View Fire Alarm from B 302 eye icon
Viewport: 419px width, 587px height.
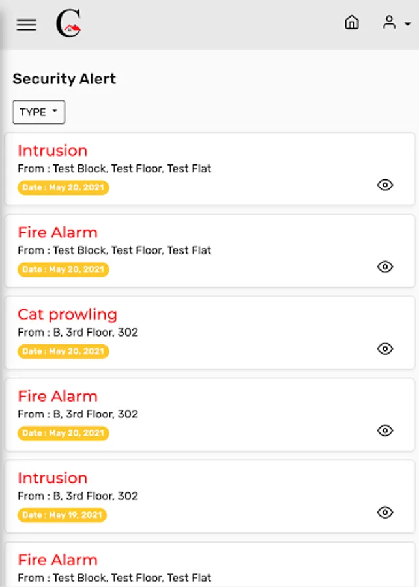click(385, 430)
